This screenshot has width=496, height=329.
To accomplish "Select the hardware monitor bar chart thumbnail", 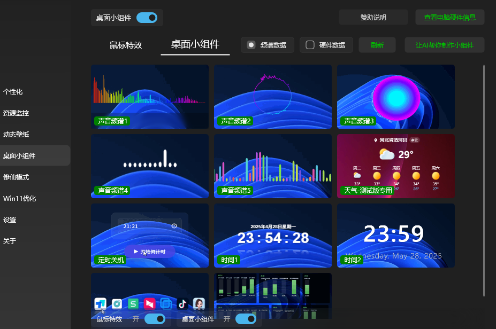I will click(x=273, y=296).
